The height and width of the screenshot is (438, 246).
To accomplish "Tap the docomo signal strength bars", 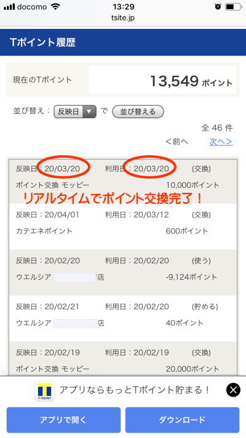I will 9,7.
